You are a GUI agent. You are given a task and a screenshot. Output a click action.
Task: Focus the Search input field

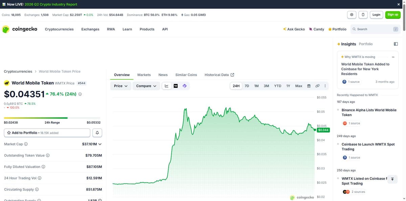click(375, 29)
